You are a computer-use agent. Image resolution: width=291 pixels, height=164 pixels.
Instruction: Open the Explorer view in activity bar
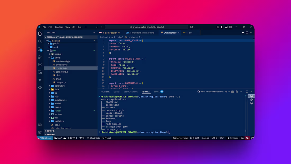(x=40, y=33)
